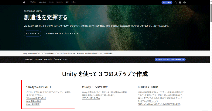Select 始める方法 in the sub navigation

point(29,59)
